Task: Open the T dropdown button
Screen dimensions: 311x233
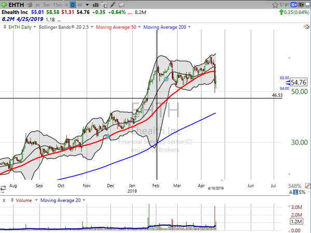Action: [x=301, y=5]
